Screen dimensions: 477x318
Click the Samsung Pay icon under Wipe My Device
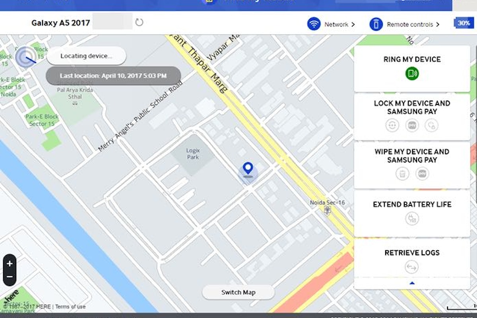pos(422,174)
